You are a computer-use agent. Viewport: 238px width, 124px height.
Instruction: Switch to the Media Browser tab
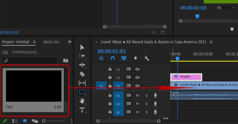[51, 42]
